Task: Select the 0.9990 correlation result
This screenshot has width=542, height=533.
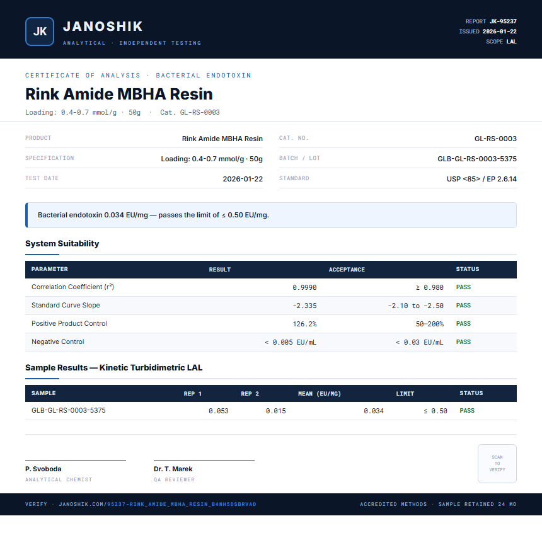Action: (x=304, y=287)
